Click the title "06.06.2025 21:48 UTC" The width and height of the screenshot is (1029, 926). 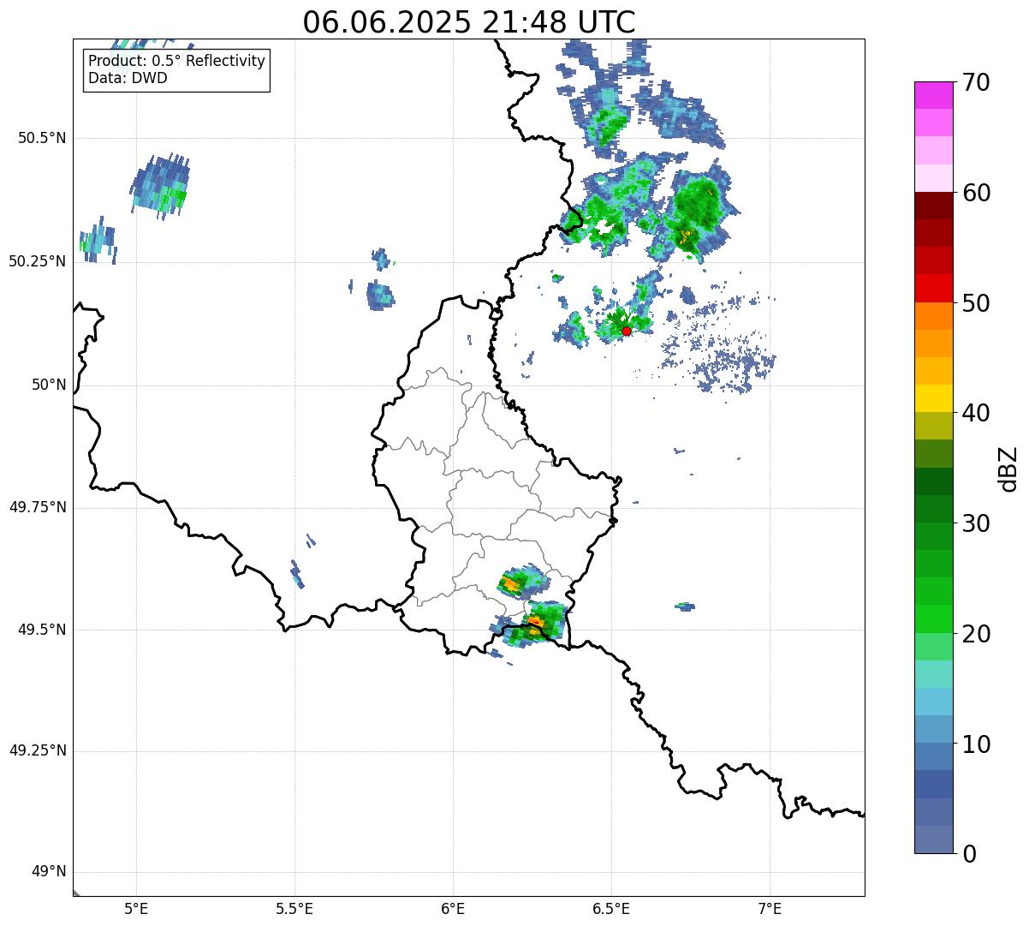469,22
